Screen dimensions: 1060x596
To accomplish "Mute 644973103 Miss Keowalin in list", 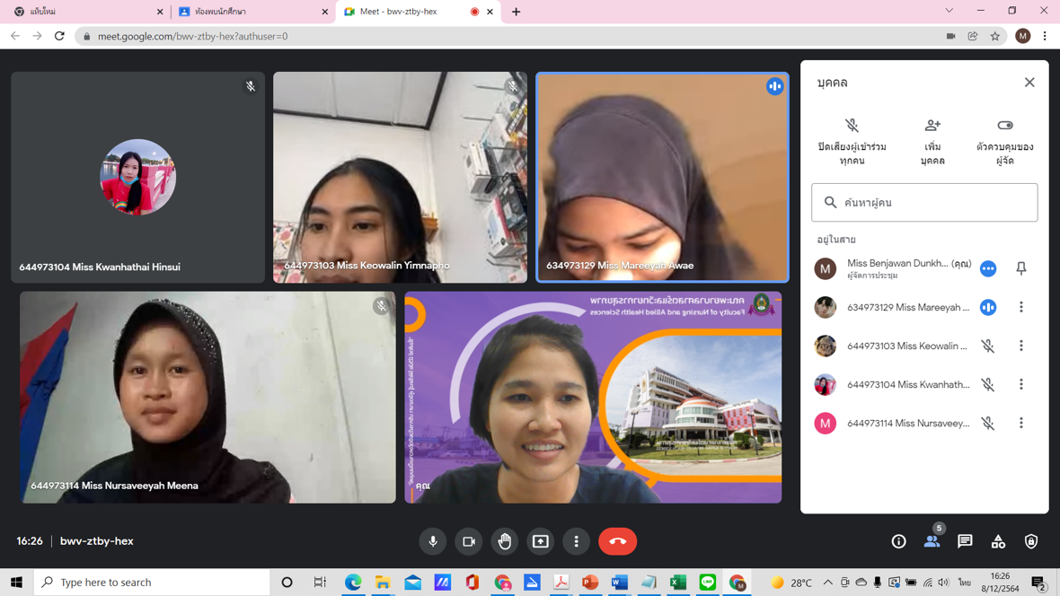I will (x=988, y=346).
